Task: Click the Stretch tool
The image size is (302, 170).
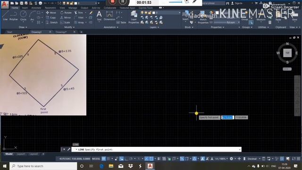Action: pyautogui.click(x=51, y=22)
